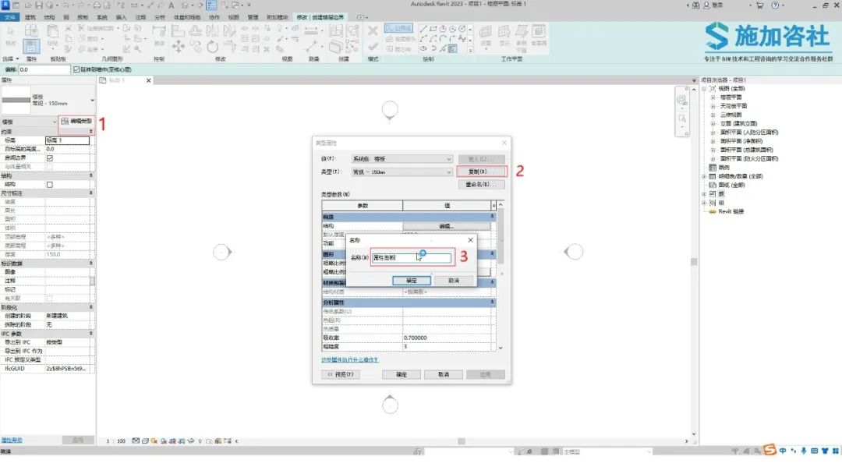Click the Text tool icon in quick access toolbar
The width and height of the screenshot is (842, 474).
172,5
